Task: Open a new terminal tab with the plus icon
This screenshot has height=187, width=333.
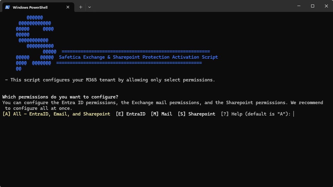Action: (80, 7)
